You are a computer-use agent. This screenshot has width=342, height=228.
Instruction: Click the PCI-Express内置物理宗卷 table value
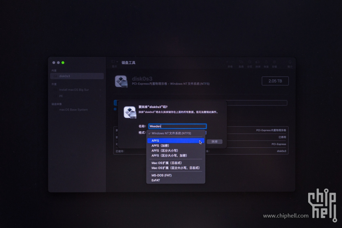[271, 130]
